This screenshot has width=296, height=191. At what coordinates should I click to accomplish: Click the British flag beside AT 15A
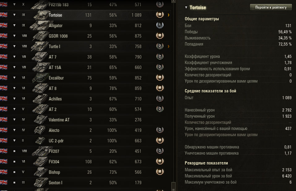[4, 67]
